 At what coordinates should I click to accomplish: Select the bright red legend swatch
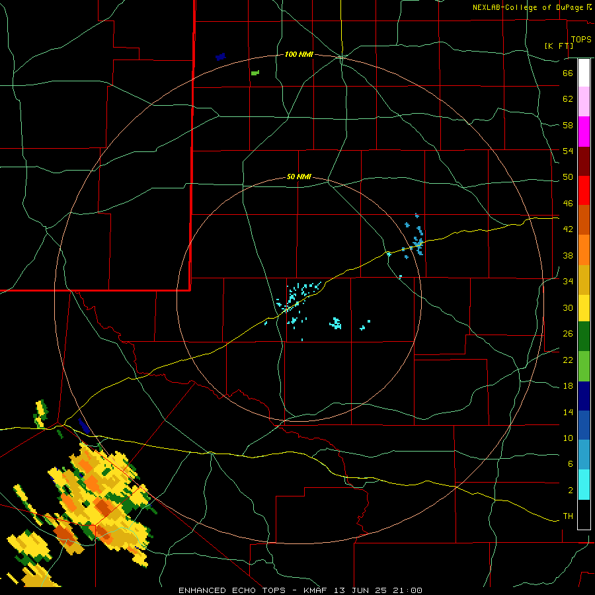(584, 190)
